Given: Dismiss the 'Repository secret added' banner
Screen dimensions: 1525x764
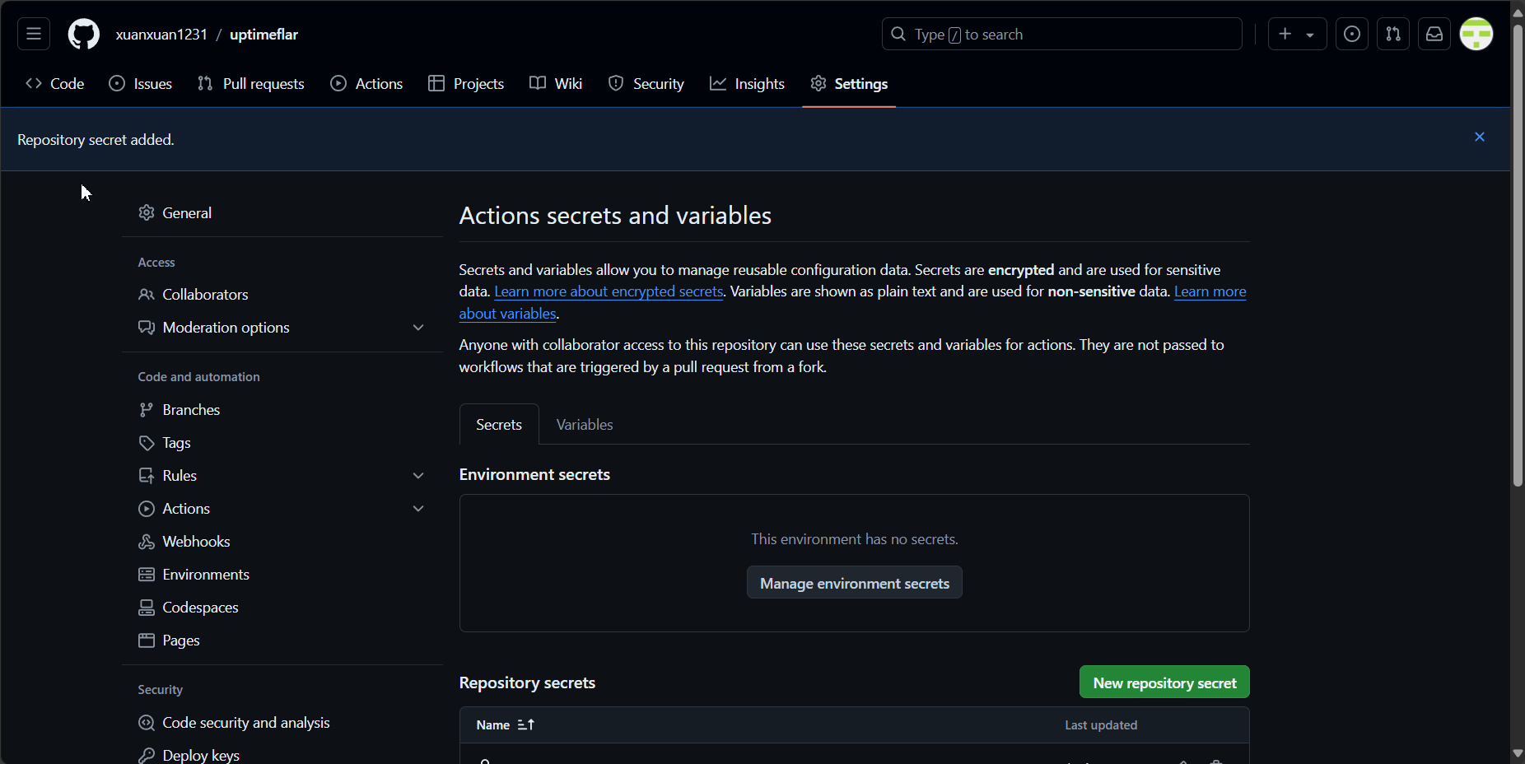Looking at the screenshot, I should (x=1480, y=137).
